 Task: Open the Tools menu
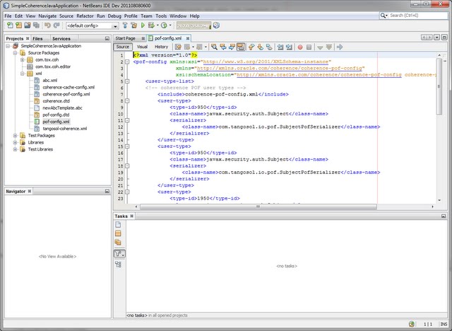(161, 16)
